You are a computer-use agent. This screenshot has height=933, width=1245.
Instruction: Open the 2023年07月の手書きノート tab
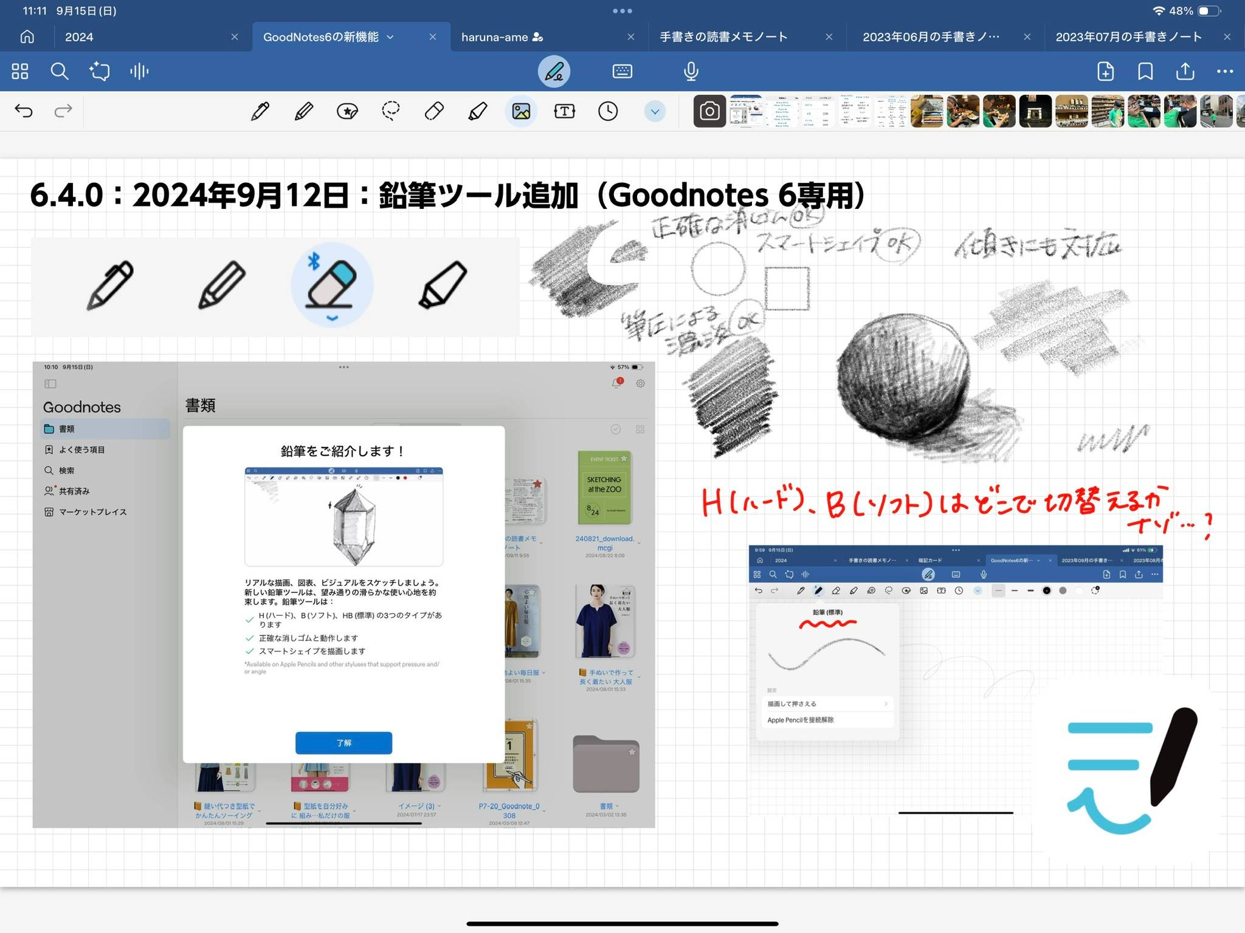coord(1129,37)
